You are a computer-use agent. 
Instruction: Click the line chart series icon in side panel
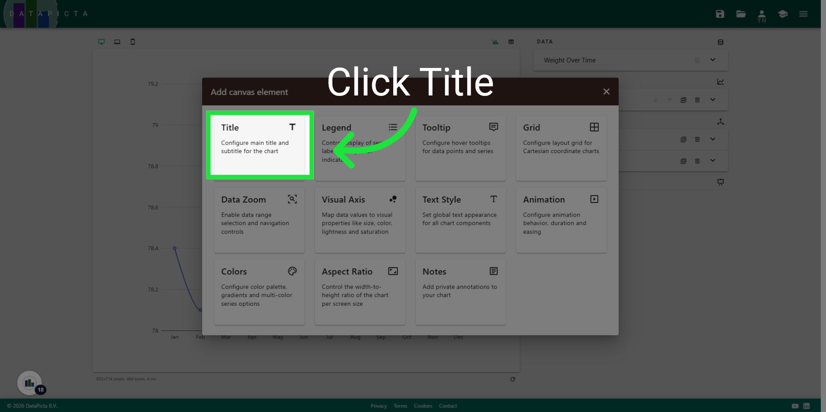[x=721, y=82]
